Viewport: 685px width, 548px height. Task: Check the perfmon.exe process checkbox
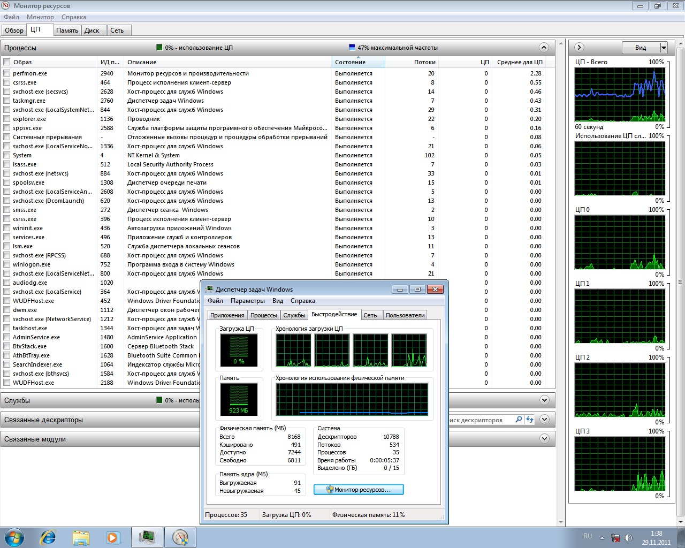7,73
